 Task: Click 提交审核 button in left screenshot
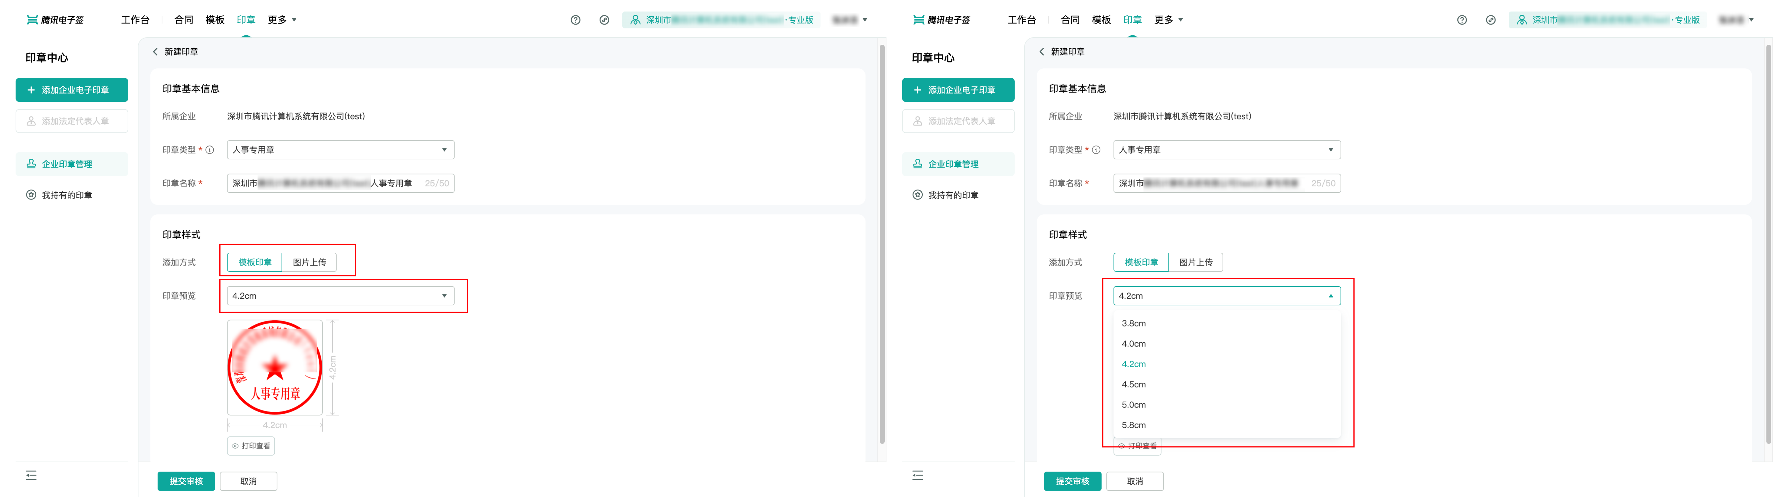click(186, 482)
